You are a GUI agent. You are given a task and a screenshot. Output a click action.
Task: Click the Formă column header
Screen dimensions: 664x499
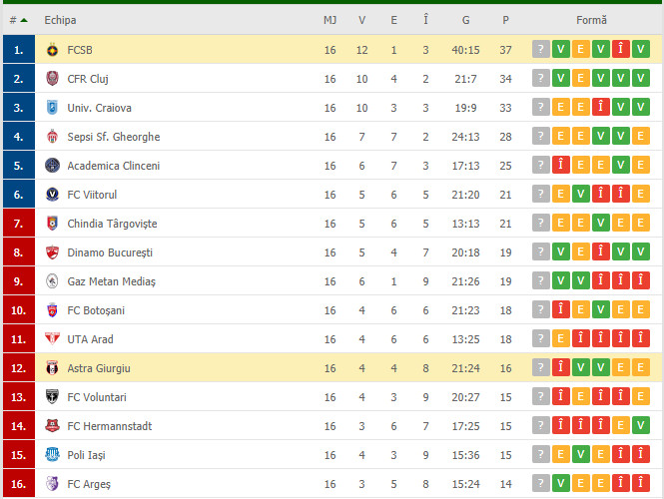point(590,20)
